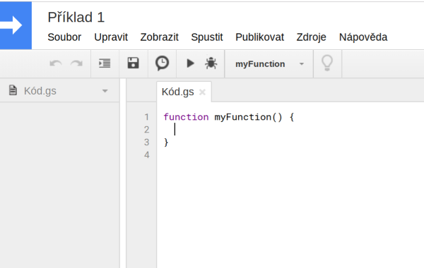
Task: Click the undo arrow icon
Action: (56, 64)
